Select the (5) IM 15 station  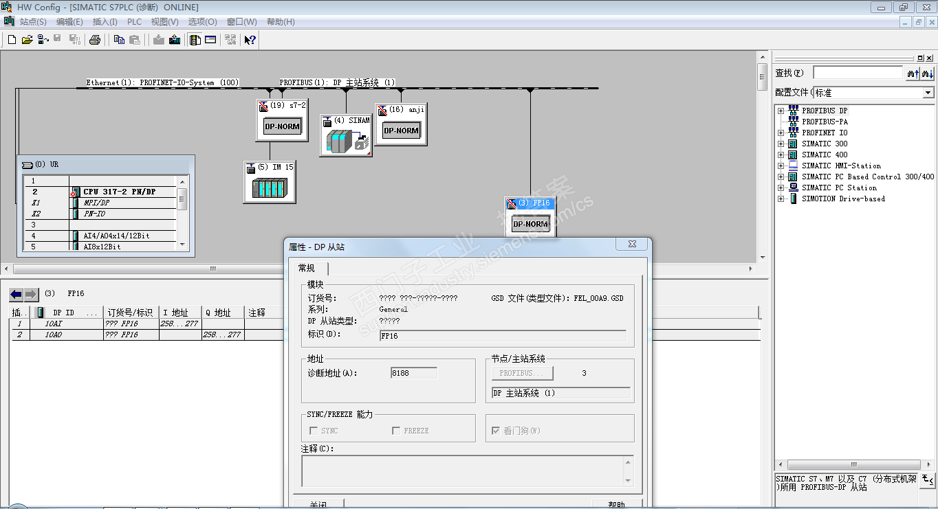[x=270, y=182]
